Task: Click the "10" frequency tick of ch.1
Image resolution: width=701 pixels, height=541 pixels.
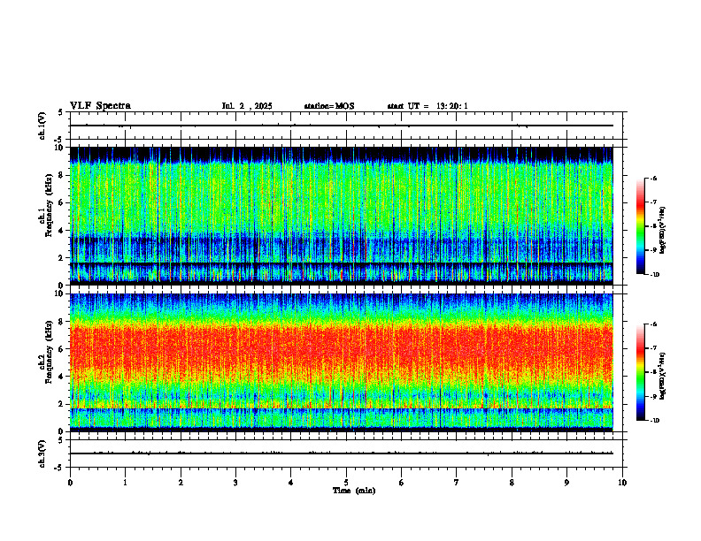Action: [60, 148]
